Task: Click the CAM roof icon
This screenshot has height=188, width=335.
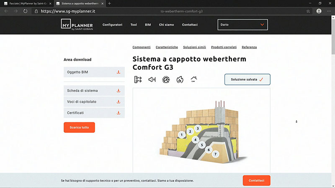Action: 193,79
